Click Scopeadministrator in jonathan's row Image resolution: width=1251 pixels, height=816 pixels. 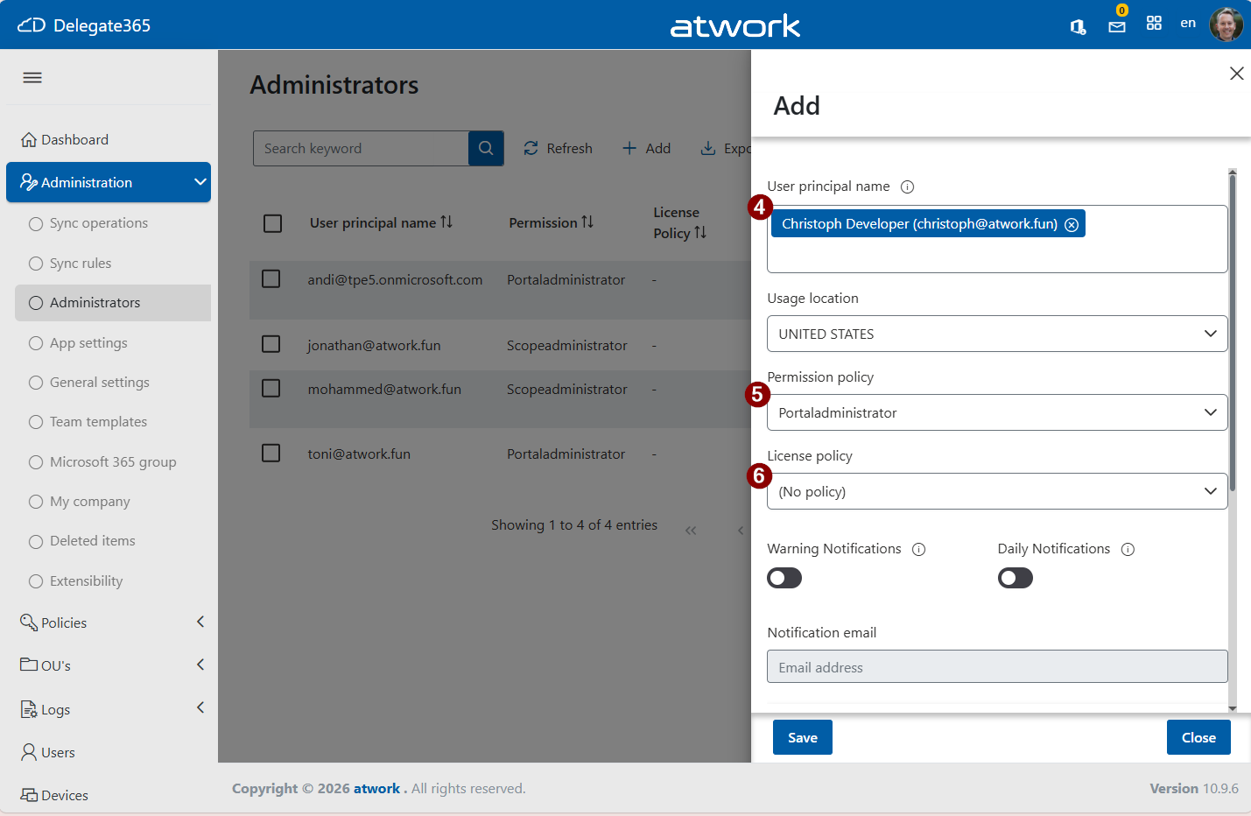pos(567,346)
